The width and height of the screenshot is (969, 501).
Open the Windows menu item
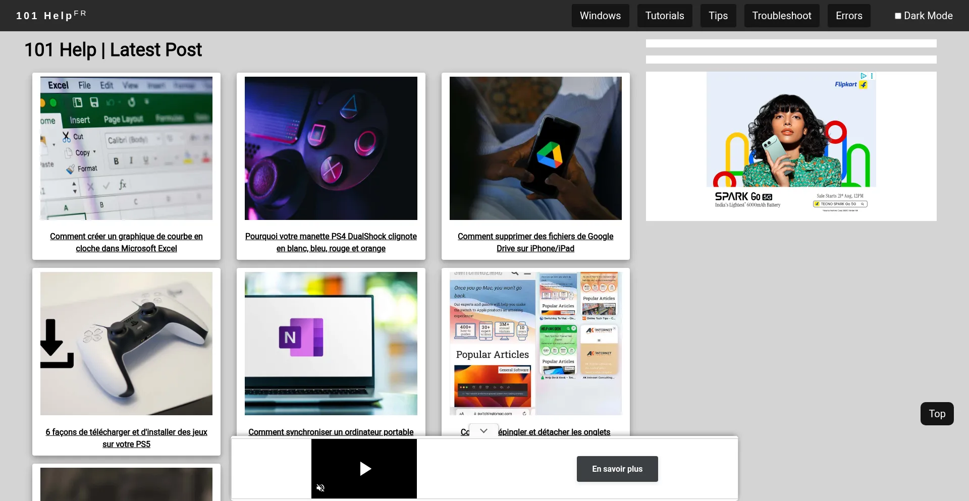pos(600,16)
